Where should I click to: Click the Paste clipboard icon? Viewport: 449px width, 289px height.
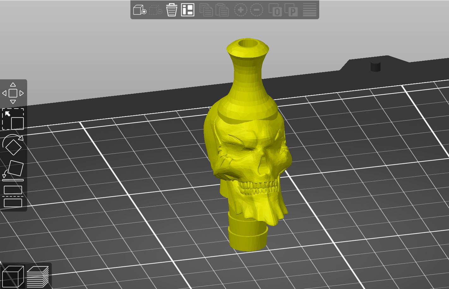point(222,10)
